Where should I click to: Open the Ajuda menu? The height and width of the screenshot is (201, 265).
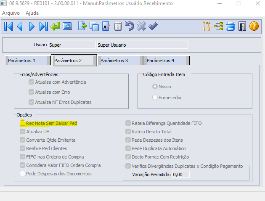(32, 13)
